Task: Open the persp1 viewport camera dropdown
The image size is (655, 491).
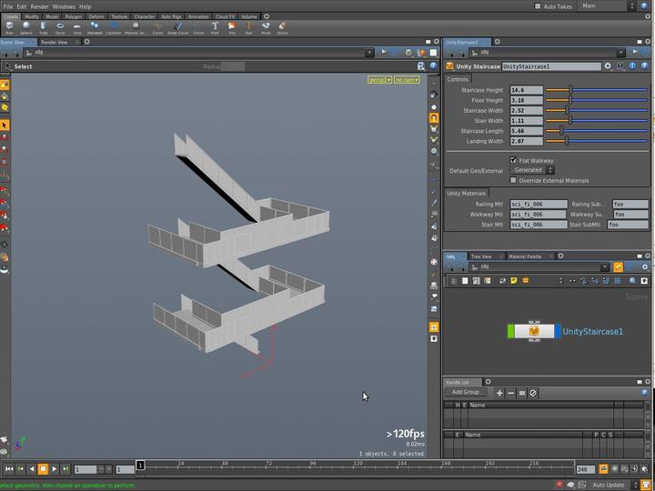Action: coord(379,80)
